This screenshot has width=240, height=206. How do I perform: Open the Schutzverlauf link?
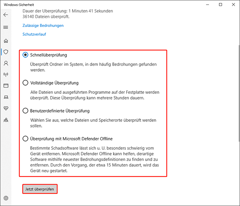pos(34,34)
